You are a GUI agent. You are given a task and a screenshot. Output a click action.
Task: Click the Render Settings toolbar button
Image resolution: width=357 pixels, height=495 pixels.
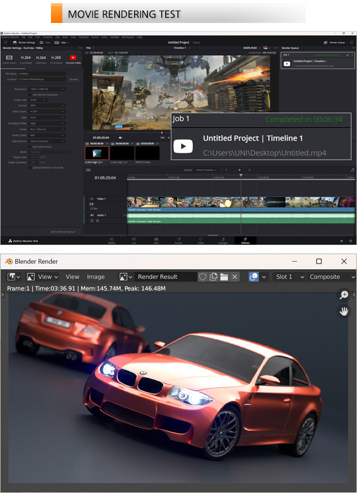[24, 42]
